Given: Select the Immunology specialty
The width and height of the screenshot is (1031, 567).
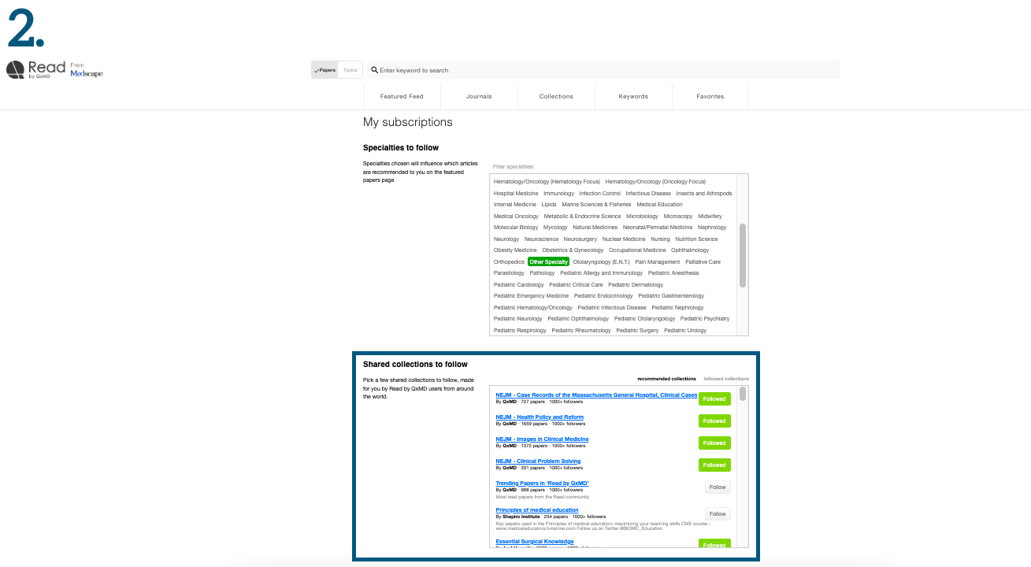Looking at the screenshot, I should [x=558, y=193].
